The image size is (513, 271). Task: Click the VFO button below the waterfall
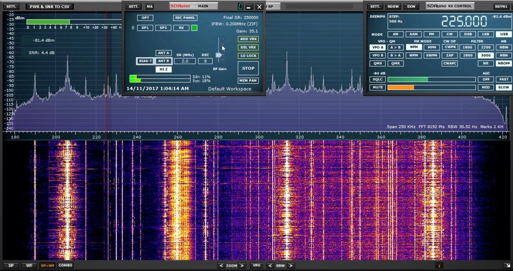point(256,265)
